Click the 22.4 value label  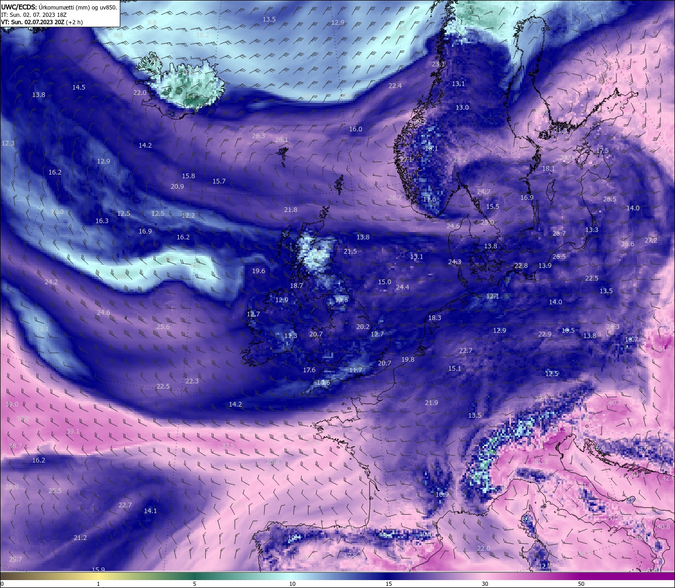395,86
